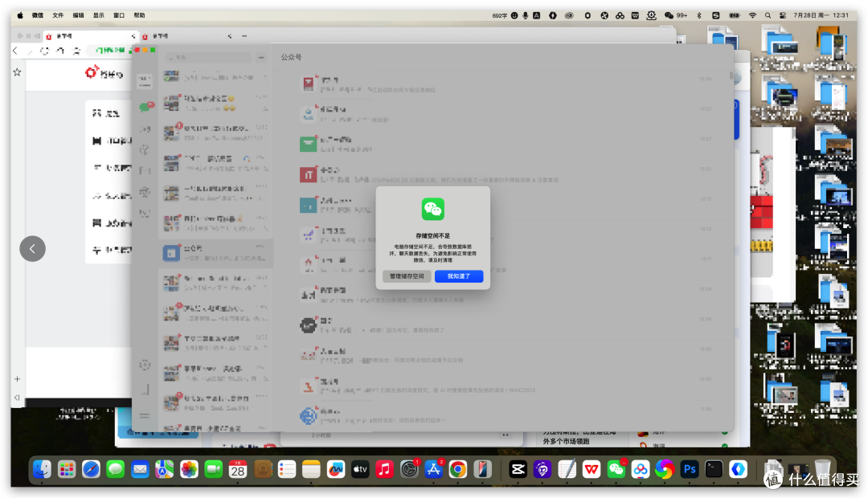Open WPS Office from the Dock
Screen dimensions: 868x498
592,470
